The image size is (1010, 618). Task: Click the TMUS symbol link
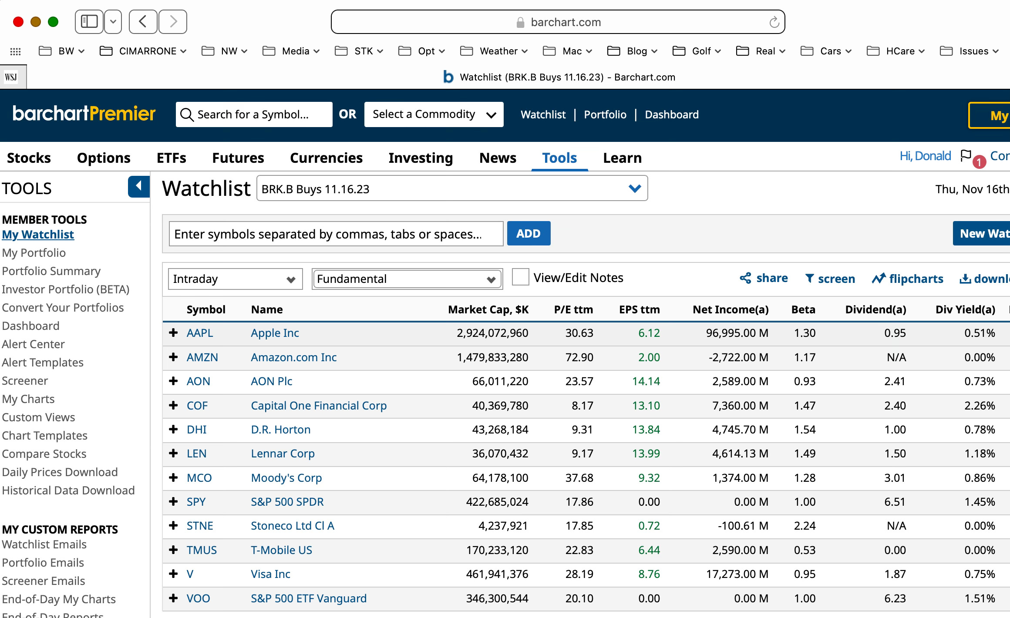(x=202, y=550)
